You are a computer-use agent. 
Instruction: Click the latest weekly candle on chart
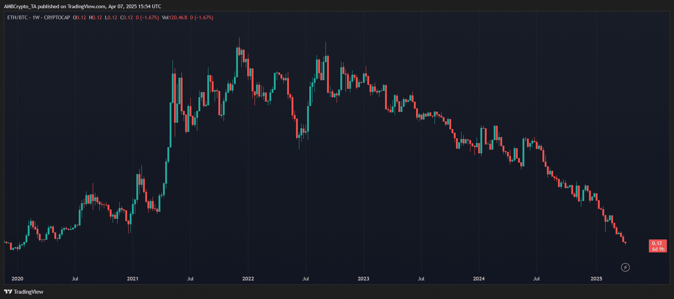click(626, 243)
